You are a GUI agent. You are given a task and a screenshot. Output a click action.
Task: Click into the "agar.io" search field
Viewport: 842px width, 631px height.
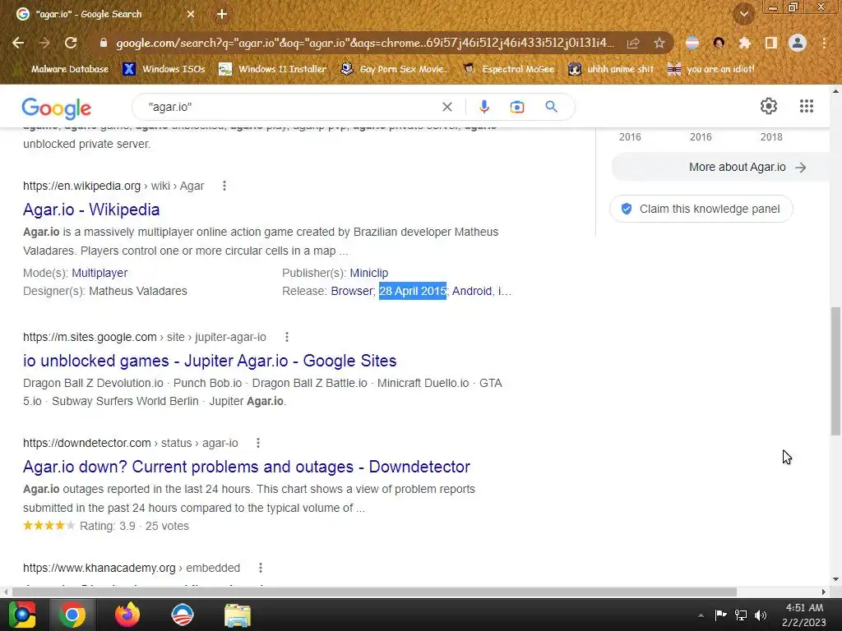(290, 107)
